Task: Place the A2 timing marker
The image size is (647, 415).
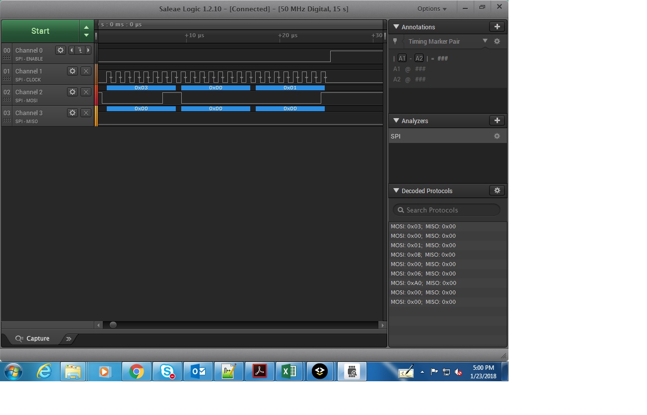Action: 419,58
